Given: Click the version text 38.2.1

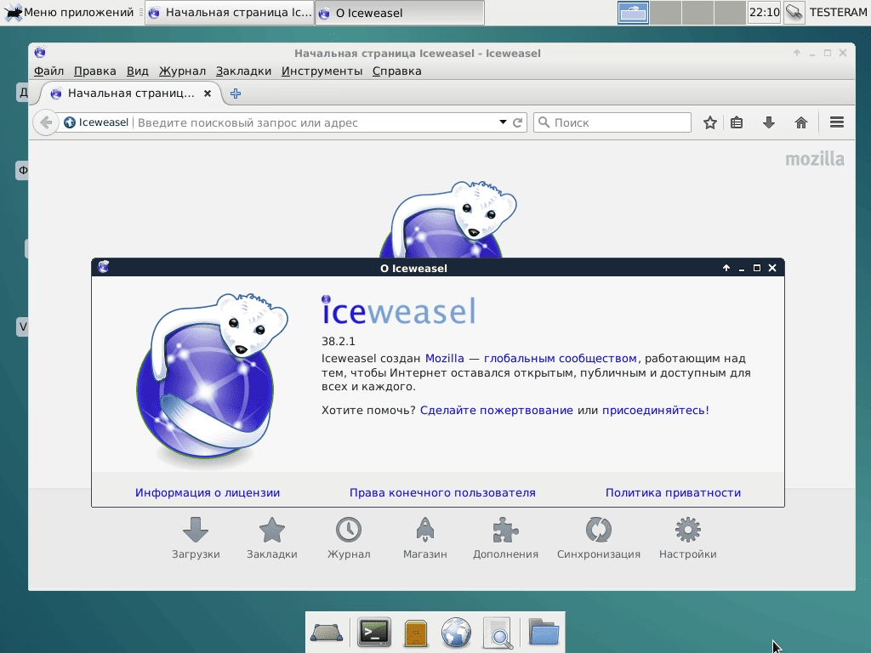Looking at the screenshot, I should 339,341.
